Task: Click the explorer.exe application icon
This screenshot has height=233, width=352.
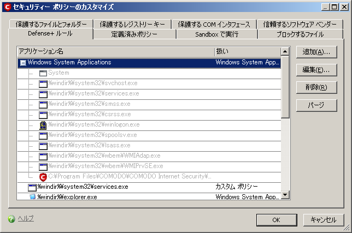Action: (x=33, y=196)
